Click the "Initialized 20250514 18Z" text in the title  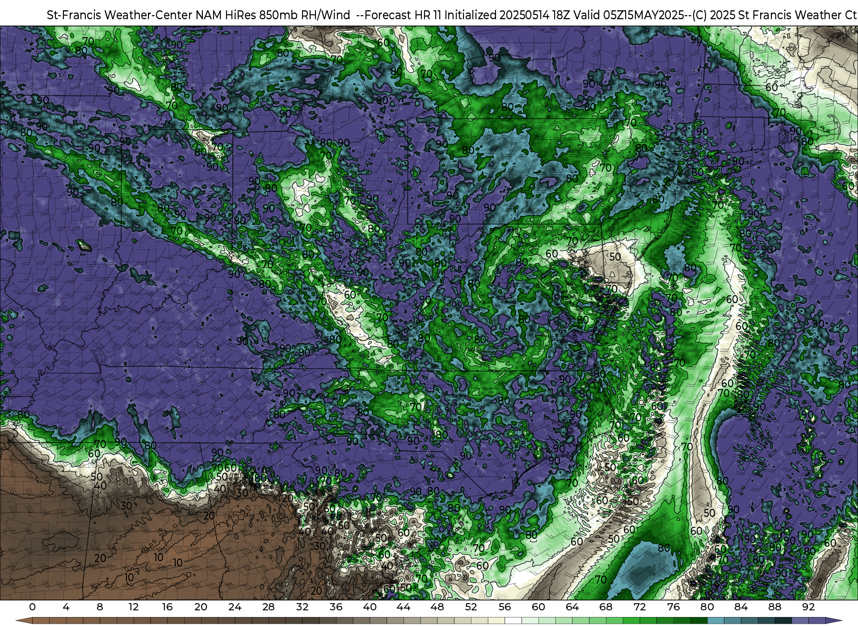click(507, 15)
